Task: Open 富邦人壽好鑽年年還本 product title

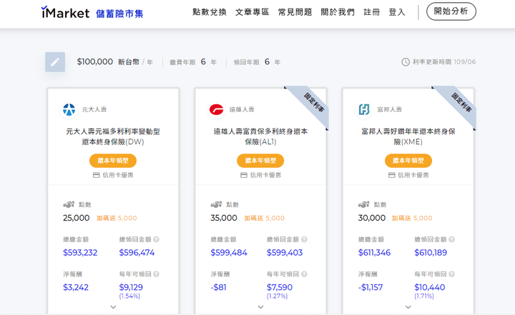Action: [408, 136]
